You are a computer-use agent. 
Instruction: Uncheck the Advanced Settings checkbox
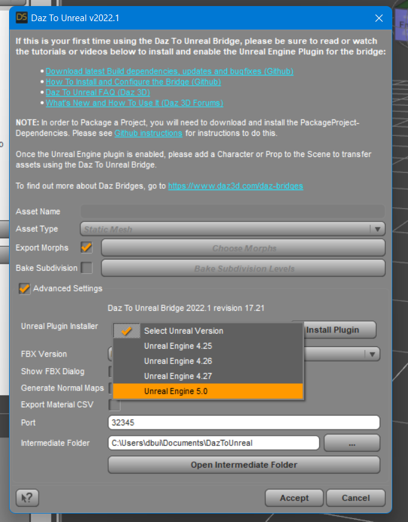coord(24,288)
